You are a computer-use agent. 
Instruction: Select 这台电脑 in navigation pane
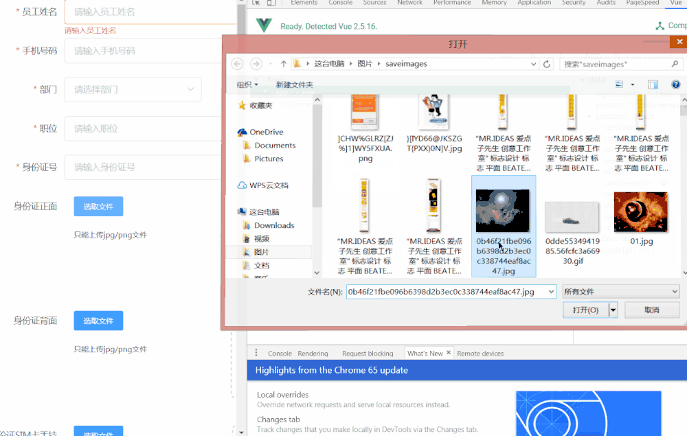point(258,212)
